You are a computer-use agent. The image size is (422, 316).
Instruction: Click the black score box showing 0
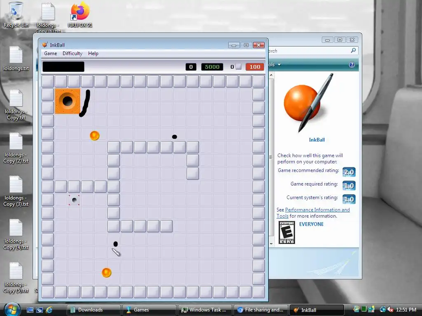point(191,67)
